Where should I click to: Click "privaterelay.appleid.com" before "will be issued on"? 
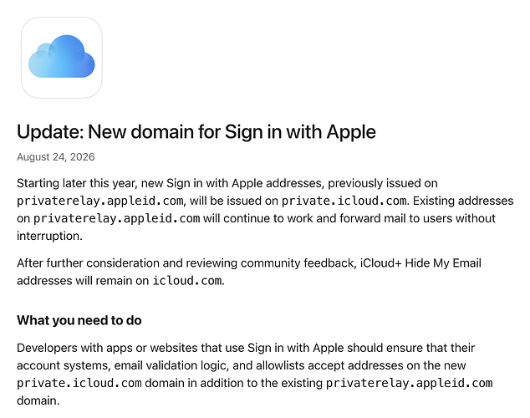click(x=100, y=201)
